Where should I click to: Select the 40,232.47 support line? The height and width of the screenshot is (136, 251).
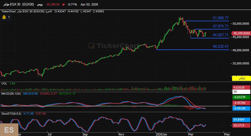point(192,50)
